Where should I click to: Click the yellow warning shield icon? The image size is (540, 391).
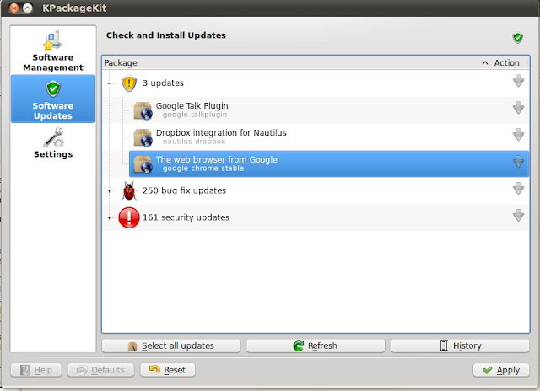coord(129,83)
